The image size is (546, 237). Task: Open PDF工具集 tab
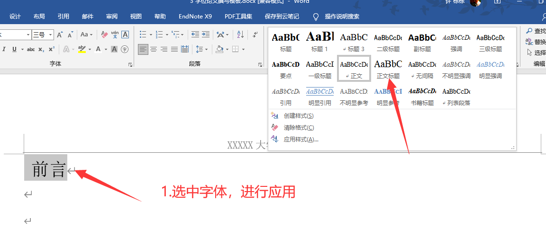click(x=238, y=17)
